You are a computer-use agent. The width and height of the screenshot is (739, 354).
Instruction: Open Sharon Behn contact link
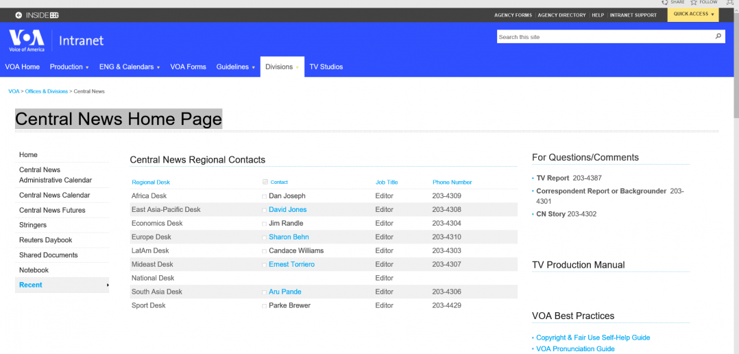coord(289,237)
